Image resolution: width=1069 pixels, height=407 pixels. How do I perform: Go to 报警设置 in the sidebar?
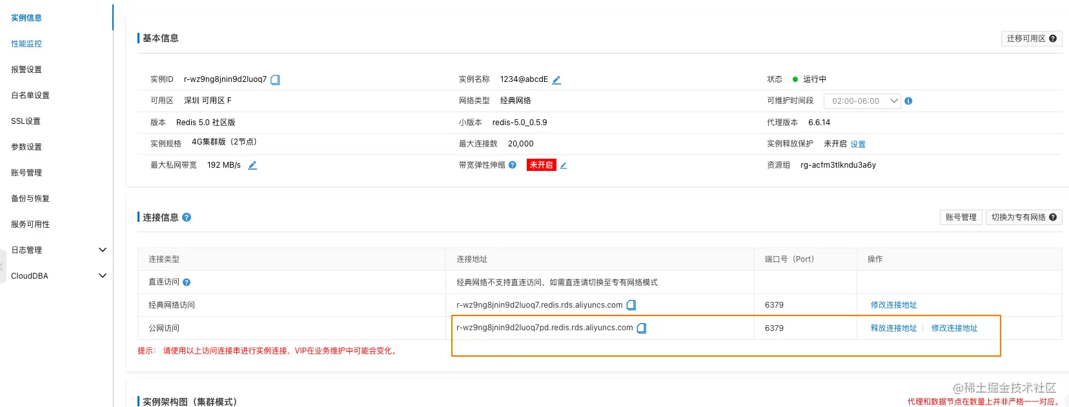[x=26, y=70]
